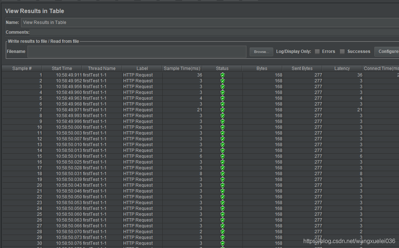Click the success status icon in sample 22 row

coord(223,197)
